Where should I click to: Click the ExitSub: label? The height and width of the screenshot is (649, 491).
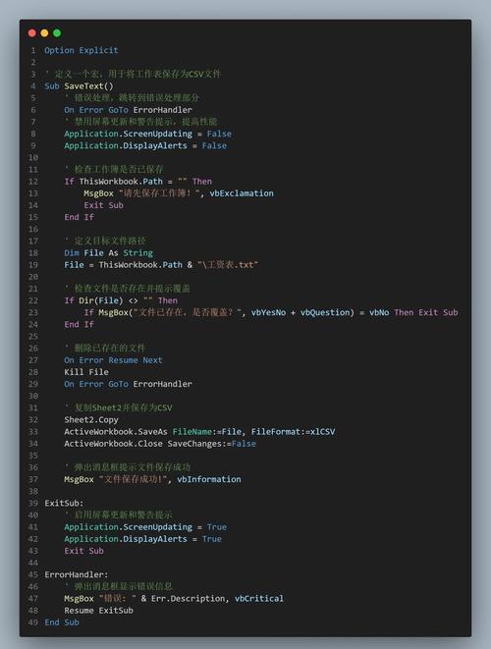64,504
